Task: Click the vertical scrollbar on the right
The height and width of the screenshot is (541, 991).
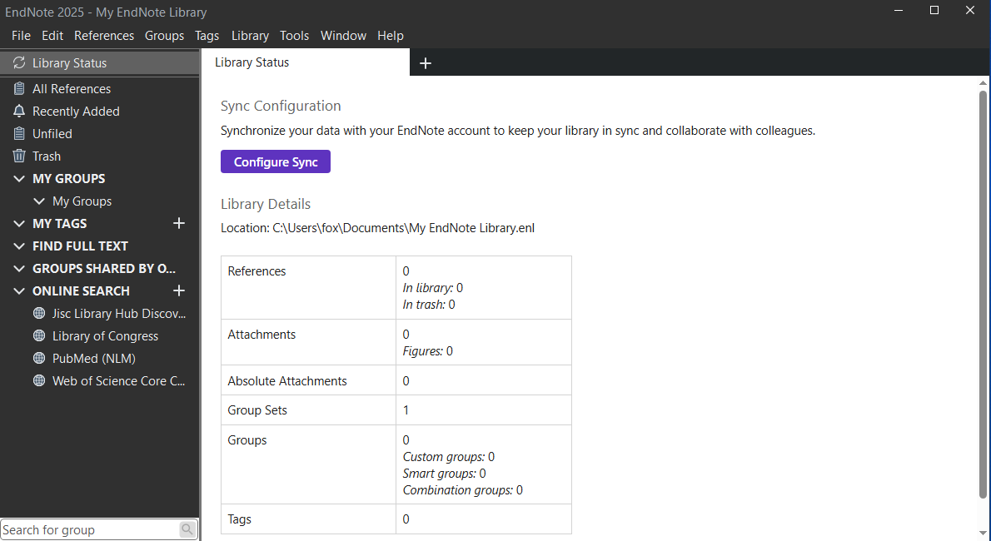Action: (984, 291)
